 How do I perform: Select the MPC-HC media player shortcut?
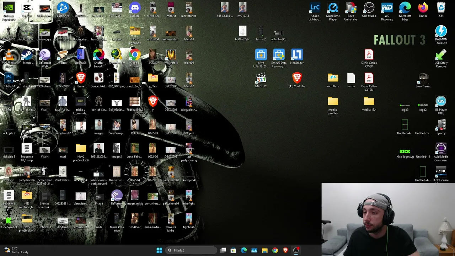click(261, 80)
